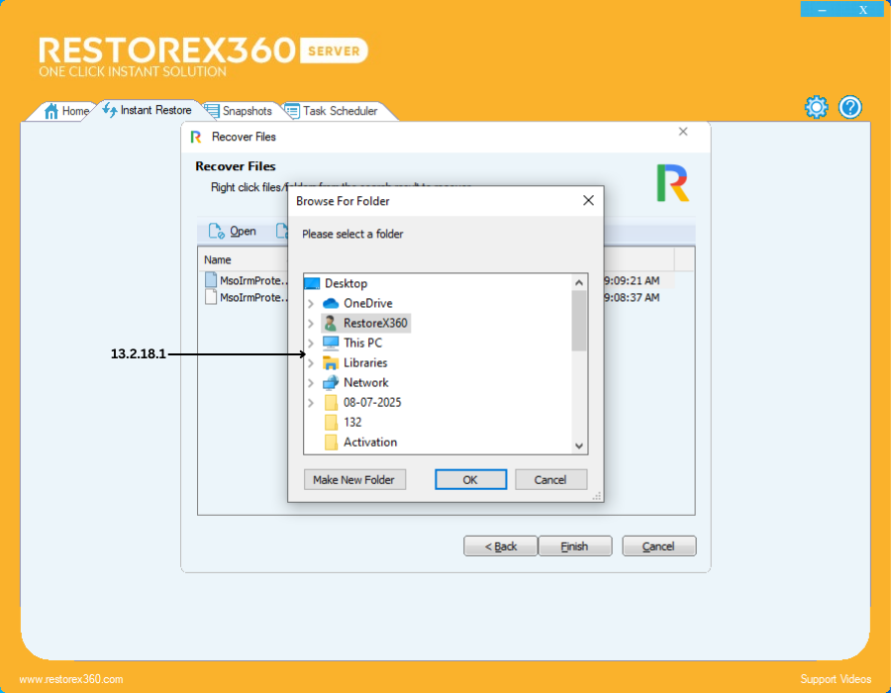Click the folder tree scroll up arrow
Viewport: 891px width, 693px height.
click(x=579, y=282)
